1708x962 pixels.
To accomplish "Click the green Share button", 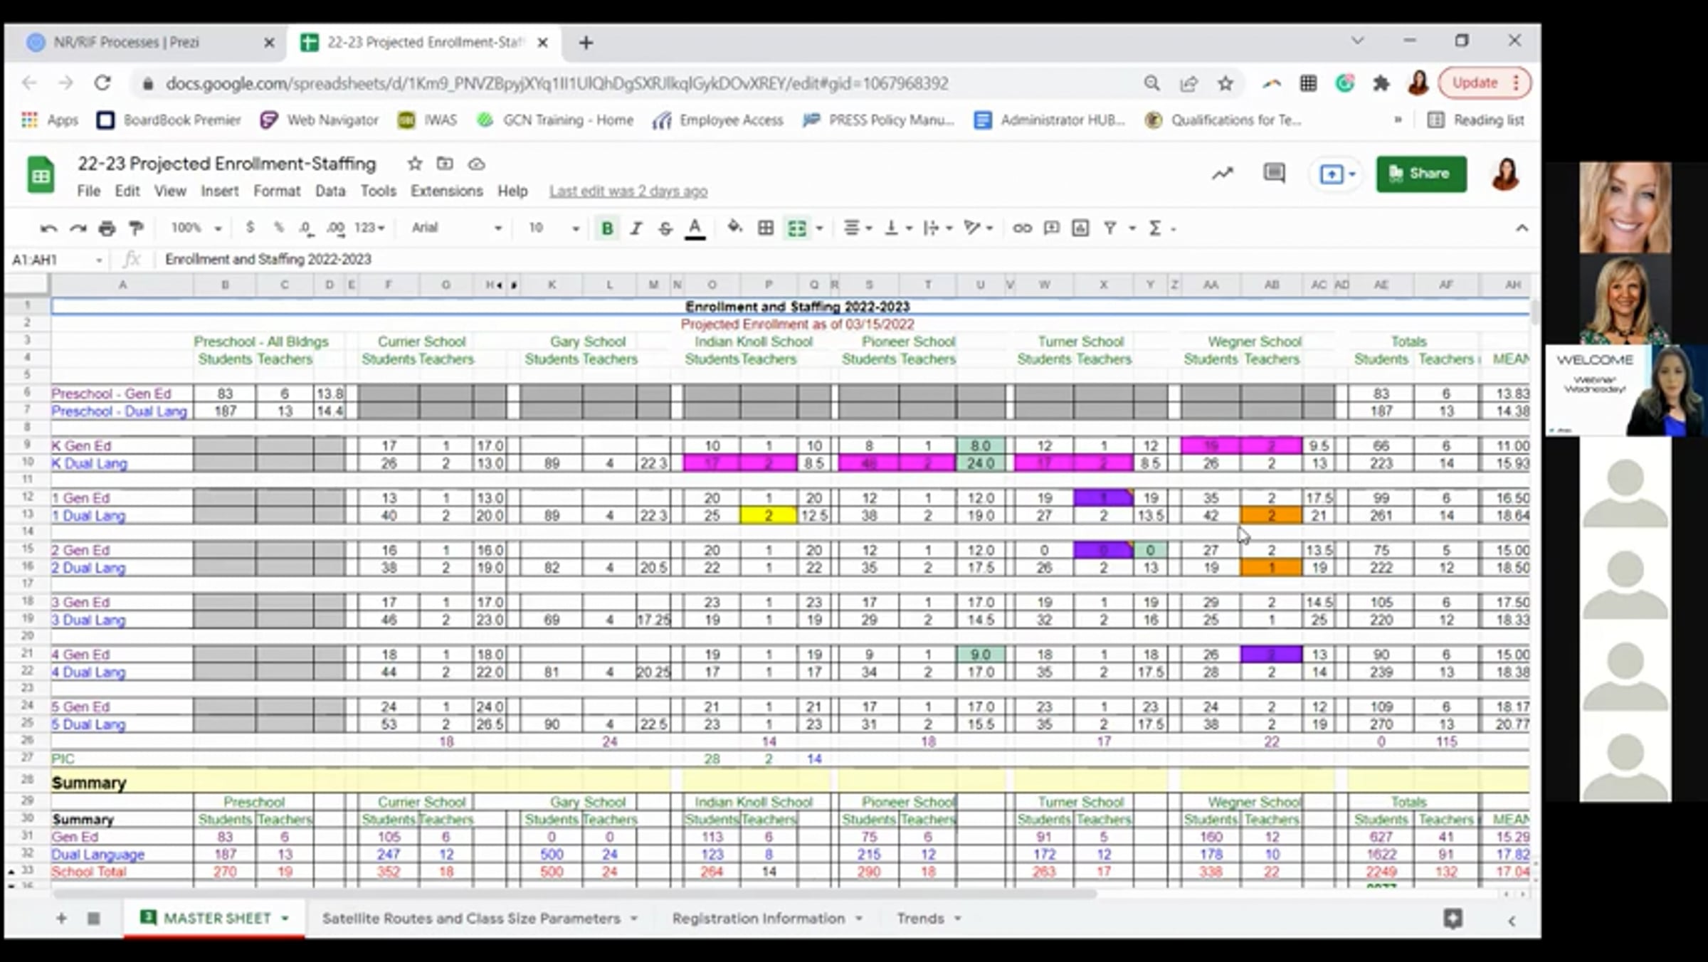I will 1421,174.
